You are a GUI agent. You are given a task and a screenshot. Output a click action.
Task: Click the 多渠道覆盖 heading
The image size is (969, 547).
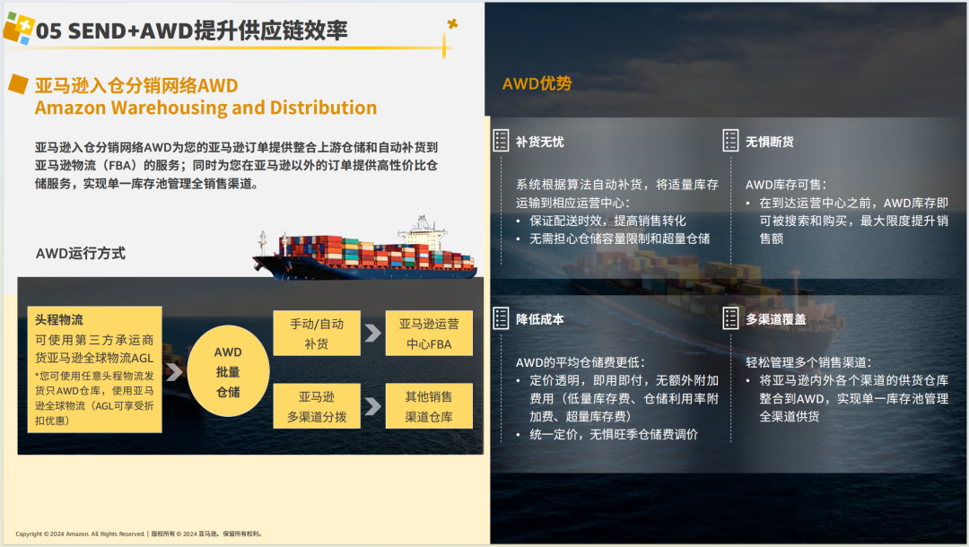[x=775, y=319]
